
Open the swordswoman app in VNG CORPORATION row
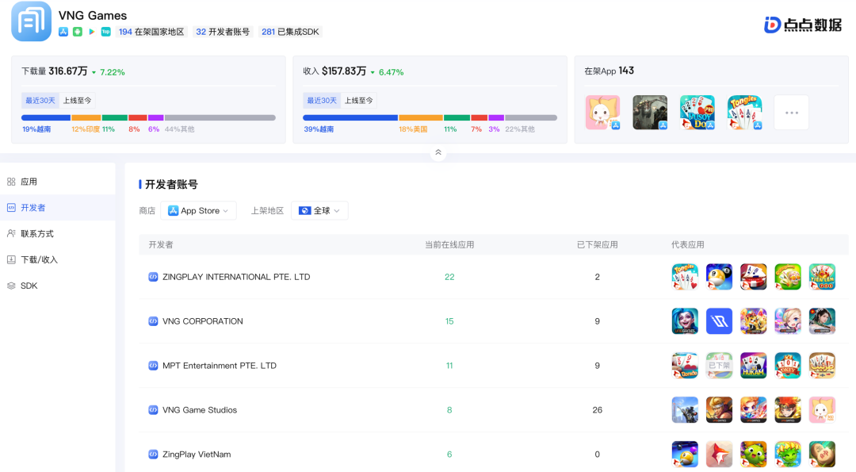pos(822,321)
